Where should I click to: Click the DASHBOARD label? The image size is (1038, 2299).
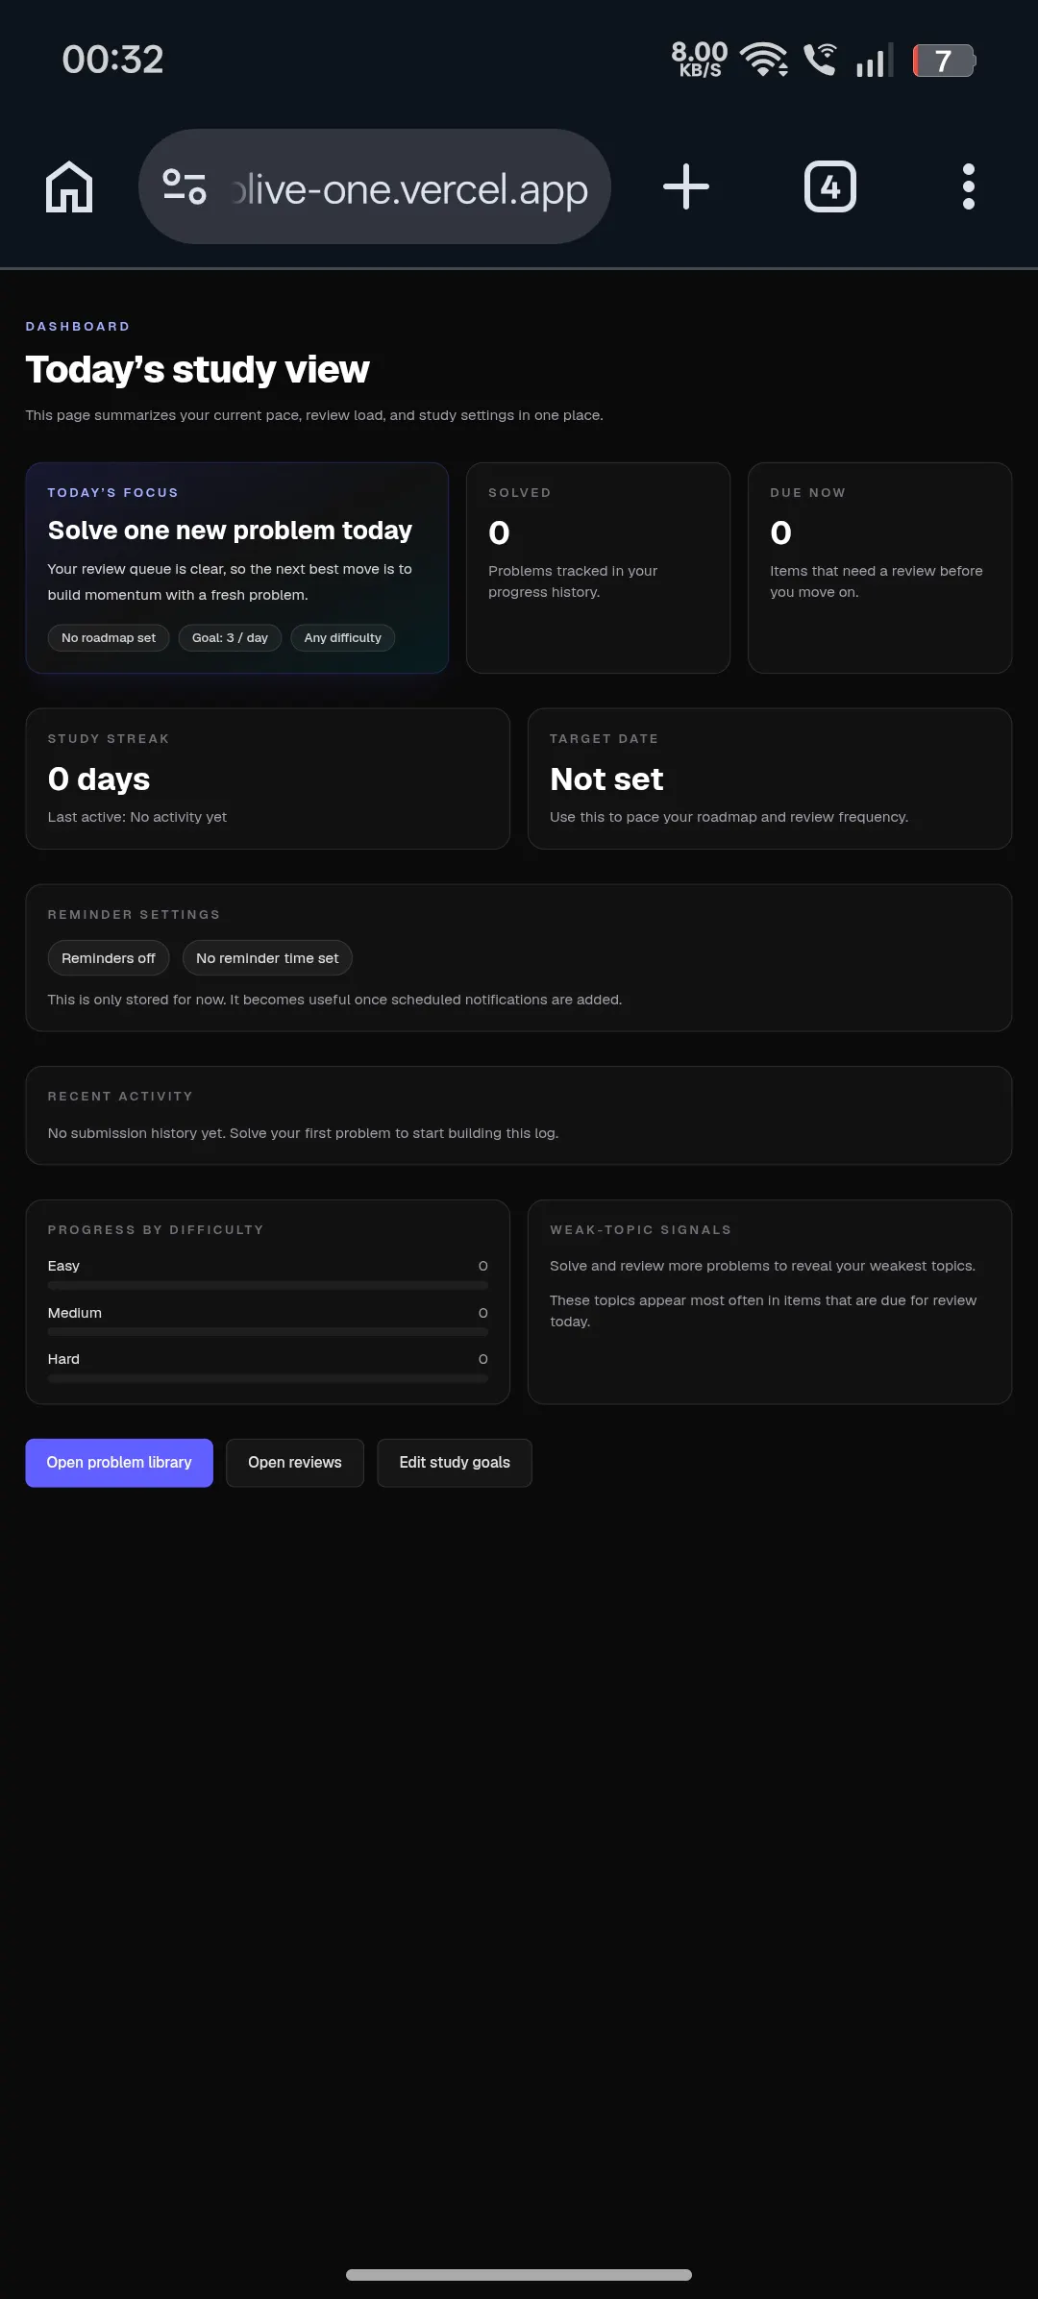pos(78,327)
